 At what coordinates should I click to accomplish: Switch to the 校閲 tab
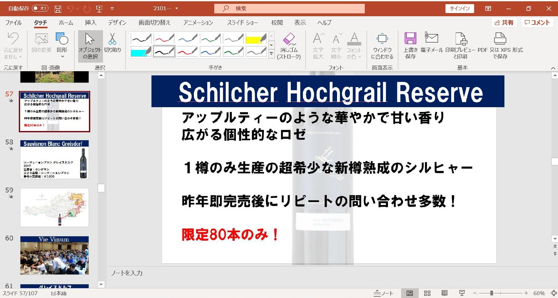coord(277,23)
